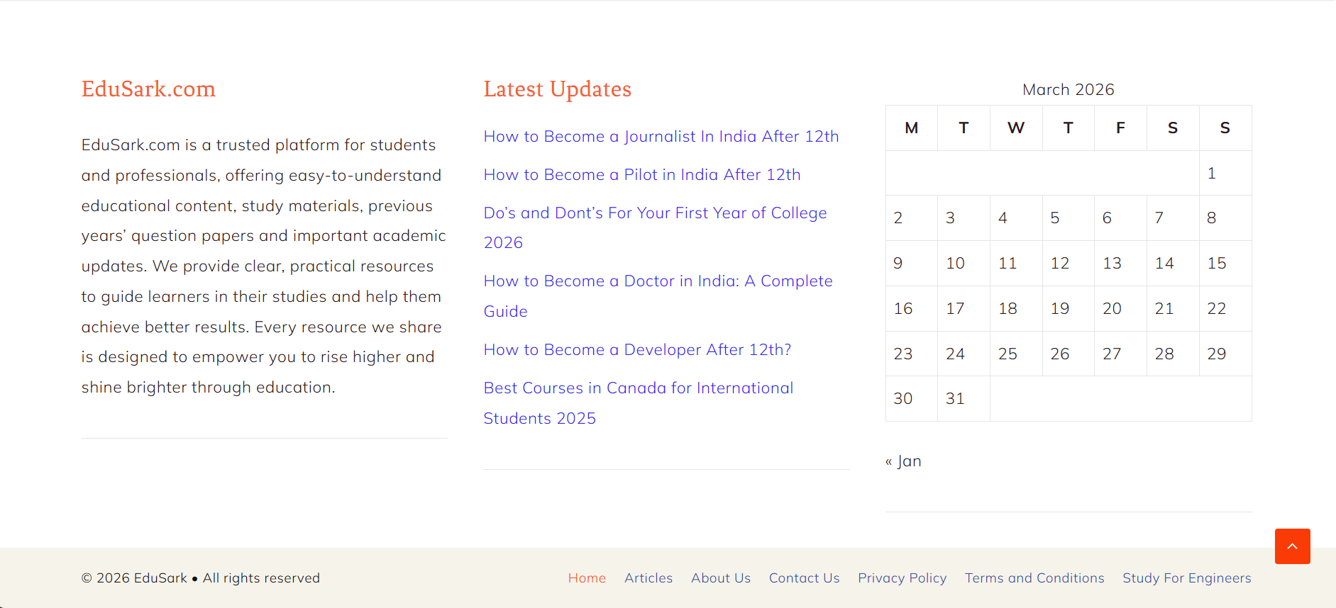The image size is (1336, 608).
Task: Select March 15 in the calendar
Action: coord(1216,264)
